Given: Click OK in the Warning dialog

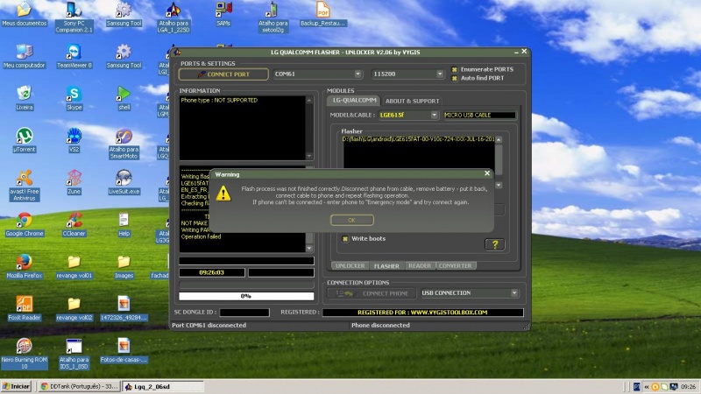Looking at the screenshot, I should click(x=352, y=220).
